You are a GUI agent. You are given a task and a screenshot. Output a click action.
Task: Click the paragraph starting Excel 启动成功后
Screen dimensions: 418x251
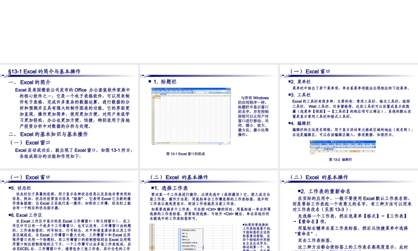74,153
